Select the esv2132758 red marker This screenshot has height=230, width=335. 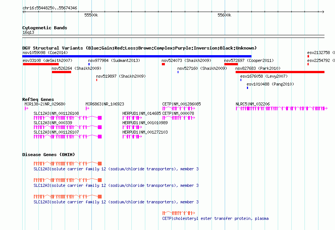click(x=308, y=56)
